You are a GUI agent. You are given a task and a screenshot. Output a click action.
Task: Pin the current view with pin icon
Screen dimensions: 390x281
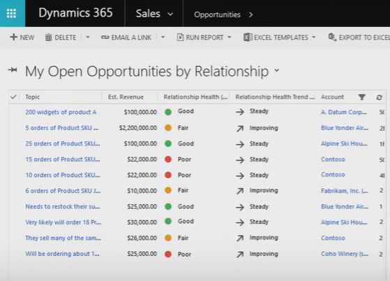[x=13, y=70]
